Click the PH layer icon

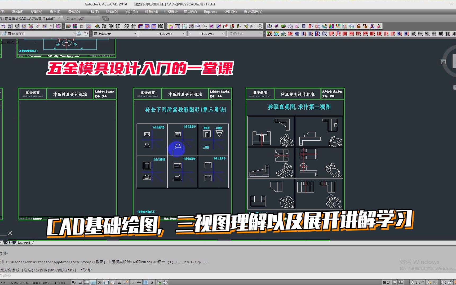(352, 34)
